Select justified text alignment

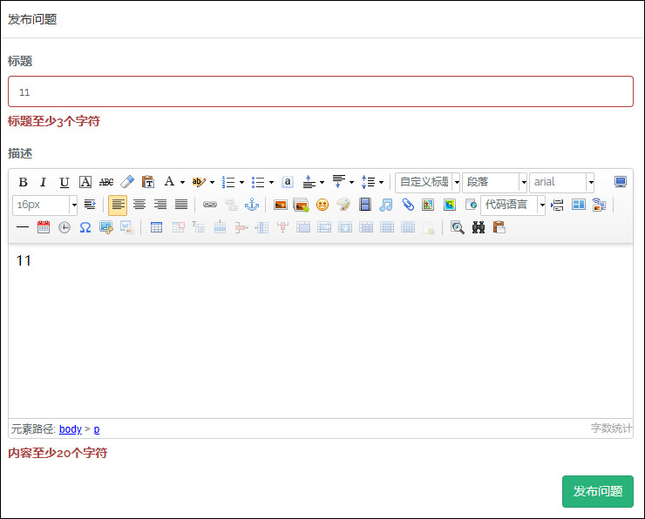click(x=181, y=205)
